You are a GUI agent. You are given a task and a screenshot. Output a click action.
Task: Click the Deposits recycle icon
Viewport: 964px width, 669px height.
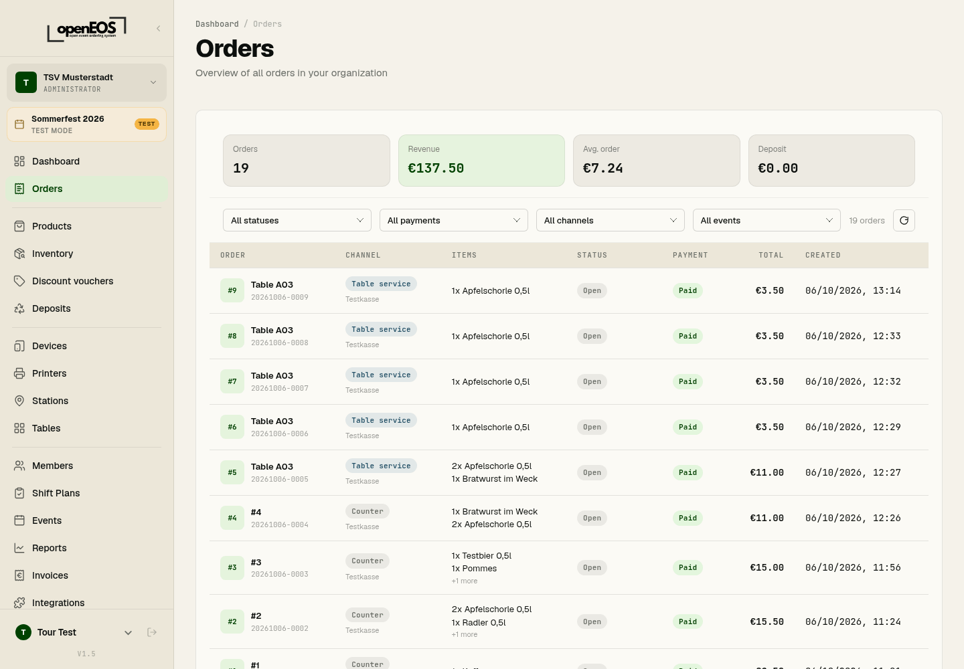tap(19, 308)
